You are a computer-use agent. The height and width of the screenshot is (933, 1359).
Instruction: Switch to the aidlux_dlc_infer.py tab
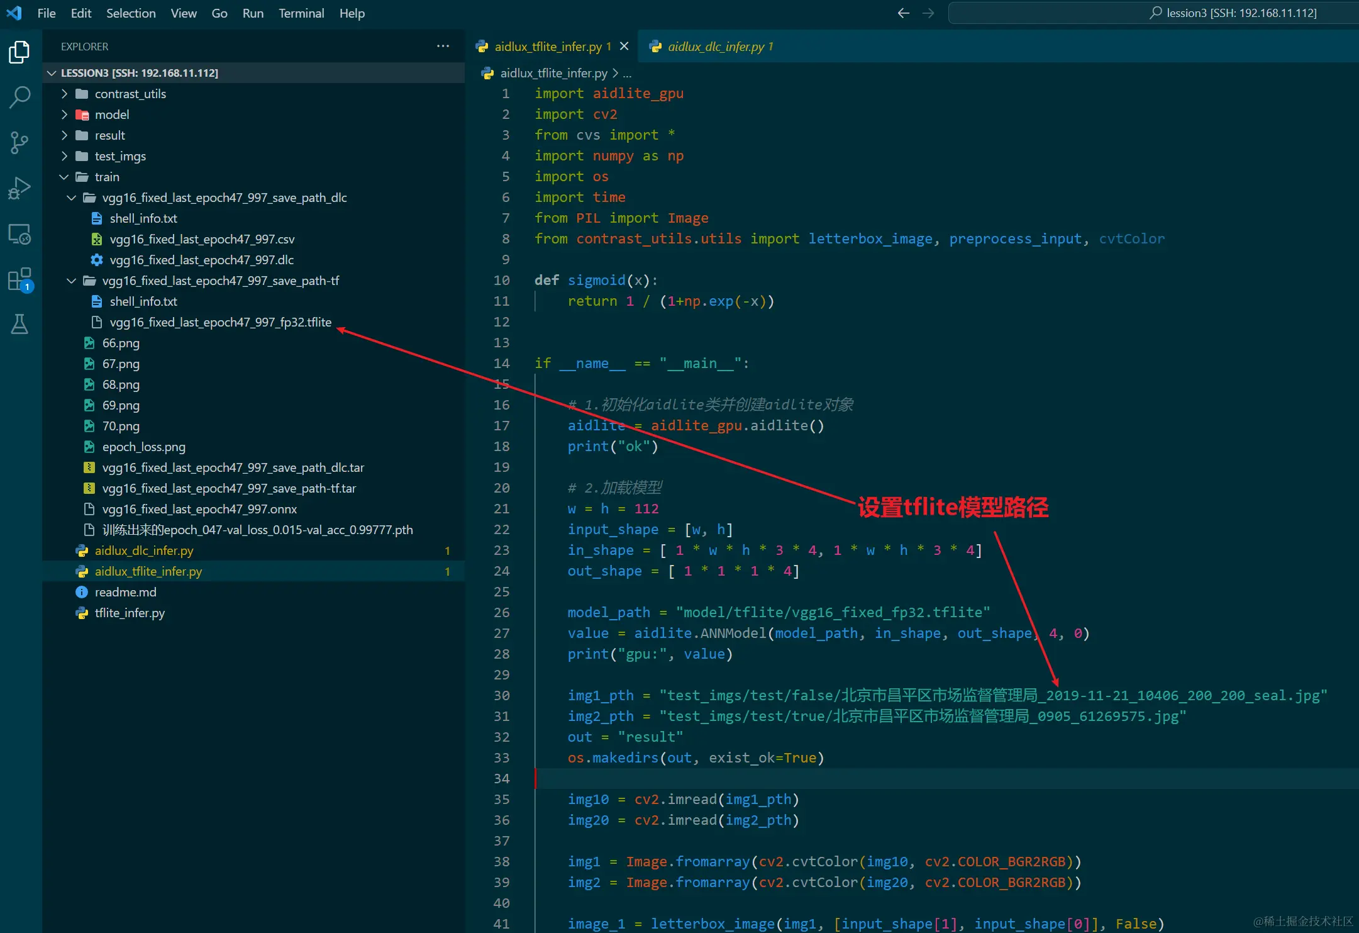(716, 47)
